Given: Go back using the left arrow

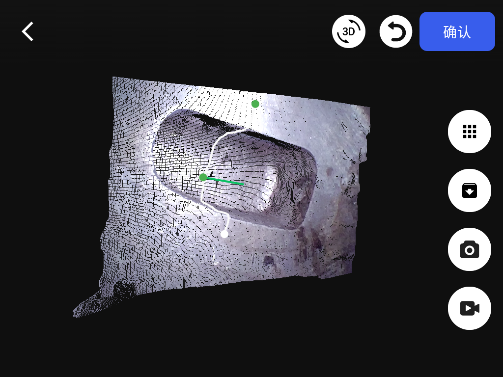Looking at the screenshot, I should point(28,31).
